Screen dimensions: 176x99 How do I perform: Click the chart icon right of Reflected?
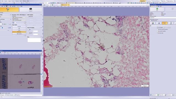[x=120, y=3]
